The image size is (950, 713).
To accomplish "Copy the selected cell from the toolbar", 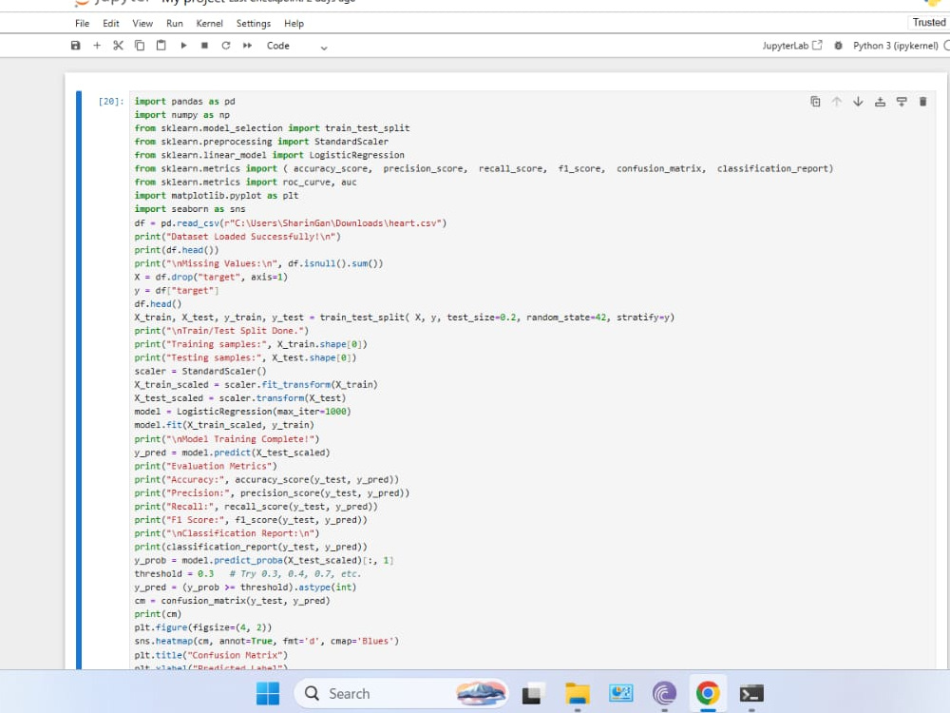I will click(140, 46).
